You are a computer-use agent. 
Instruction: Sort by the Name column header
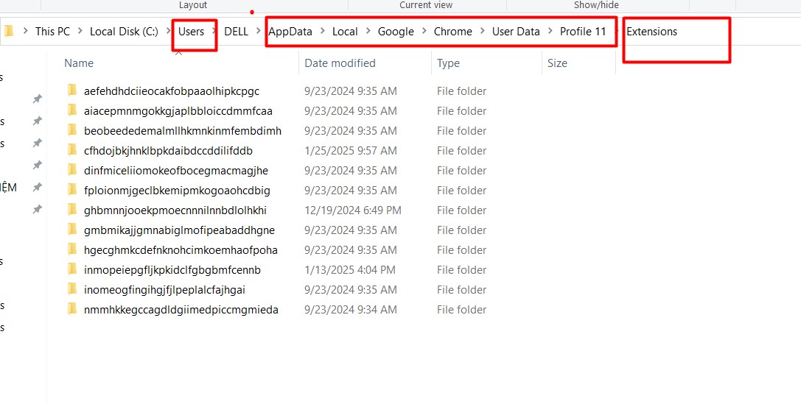[79, 63]
